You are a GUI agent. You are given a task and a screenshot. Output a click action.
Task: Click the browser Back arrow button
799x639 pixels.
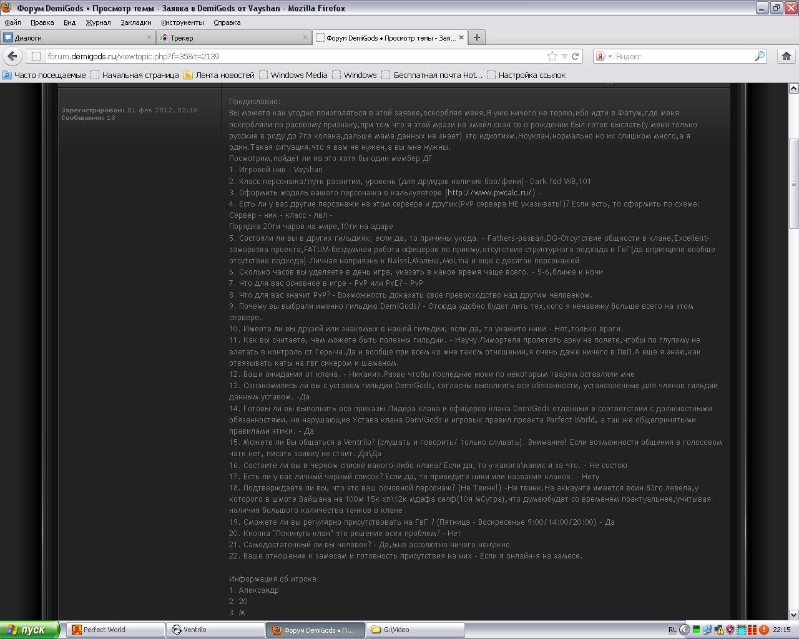[12, 56]
